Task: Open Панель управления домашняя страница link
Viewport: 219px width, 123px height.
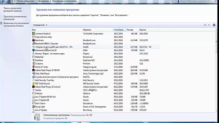Action: (x=13, y=10)
